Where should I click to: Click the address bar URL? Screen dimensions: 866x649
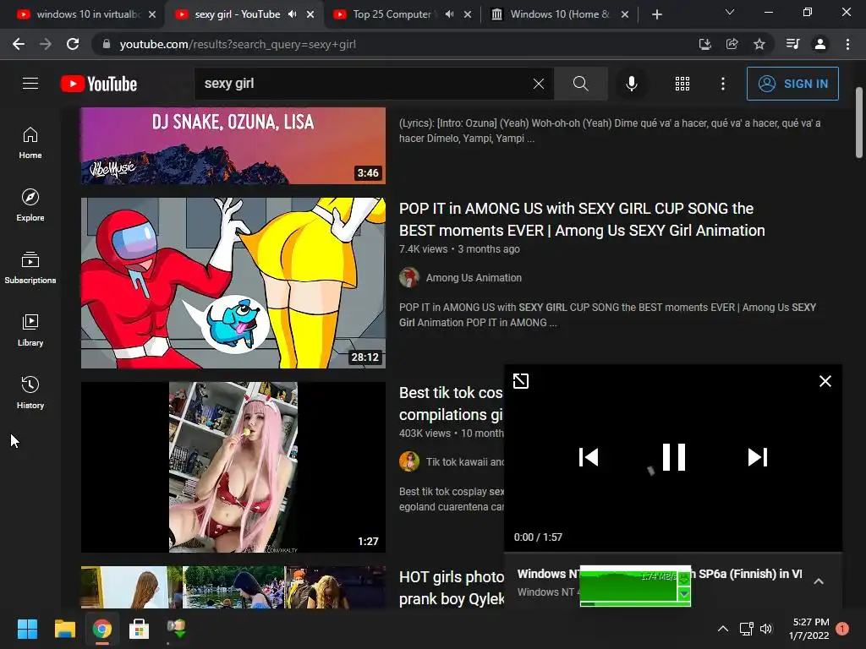coord(238,44)
